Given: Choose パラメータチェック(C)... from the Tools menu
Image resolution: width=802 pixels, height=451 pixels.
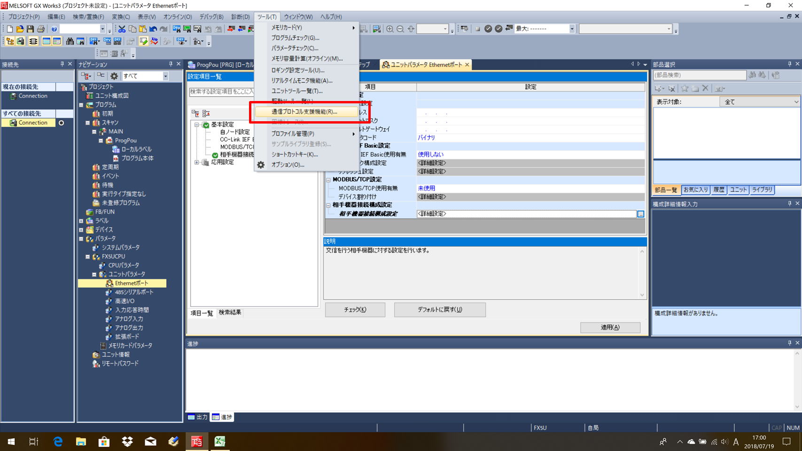Looking at the screenshot, I should [307, 48].
